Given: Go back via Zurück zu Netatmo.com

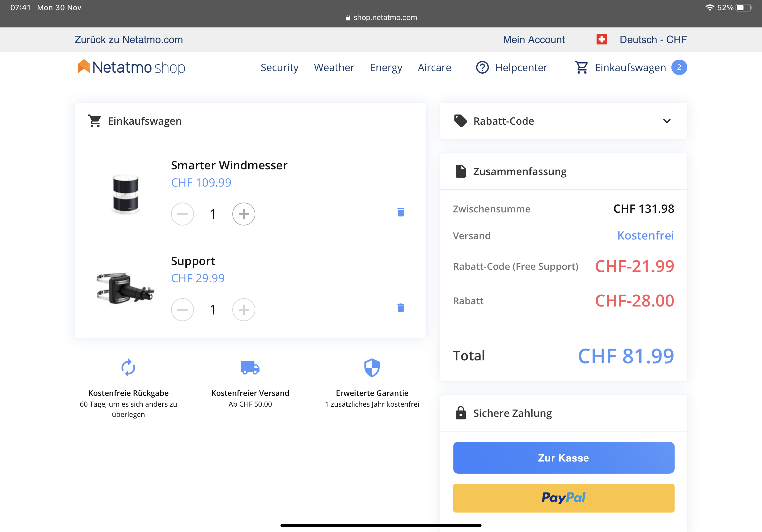Looking at the screenshot, I should (129, 40).
